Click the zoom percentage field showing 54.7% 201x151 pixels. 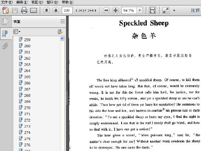(129, 10)
